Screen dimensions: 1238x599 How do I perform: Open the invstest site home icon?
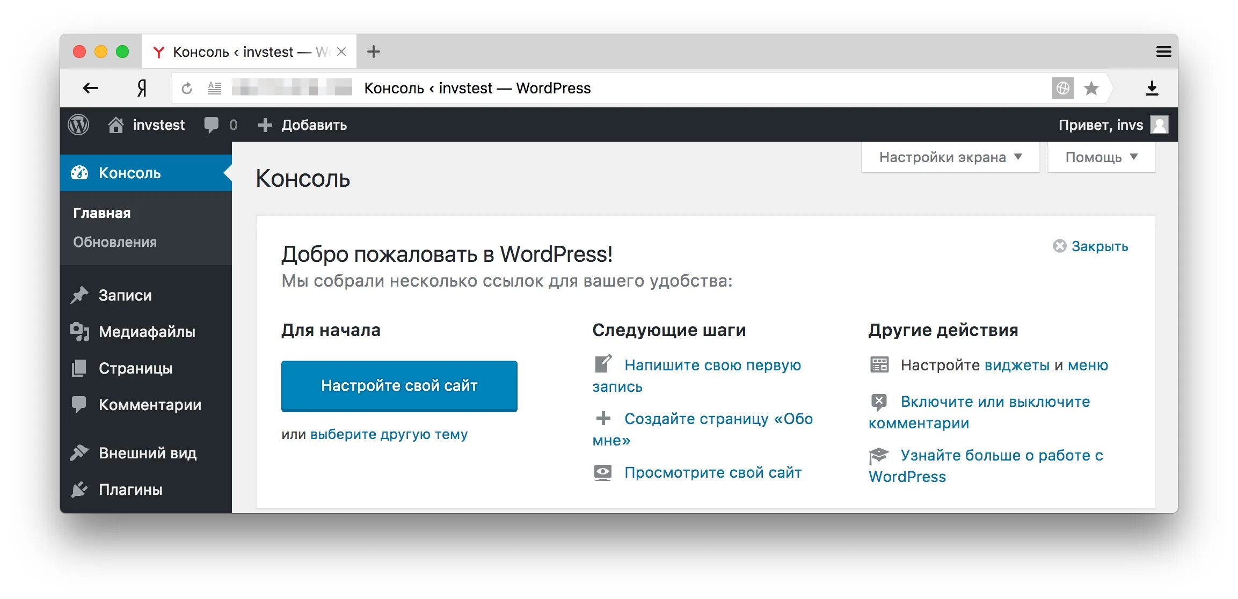[115, 125]
